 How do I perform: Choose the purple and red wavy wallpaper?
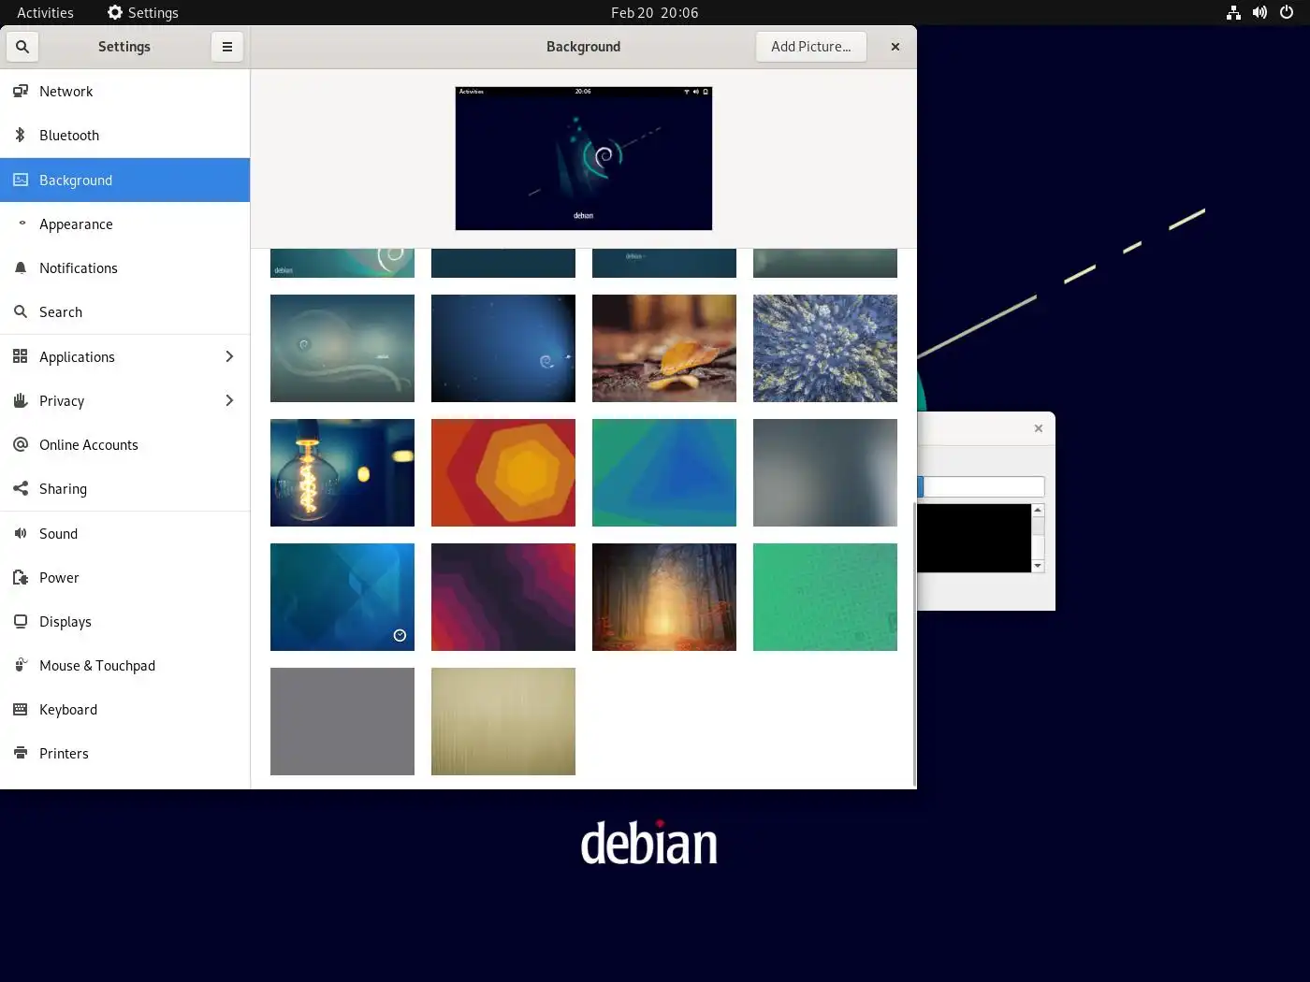(503, 597)
